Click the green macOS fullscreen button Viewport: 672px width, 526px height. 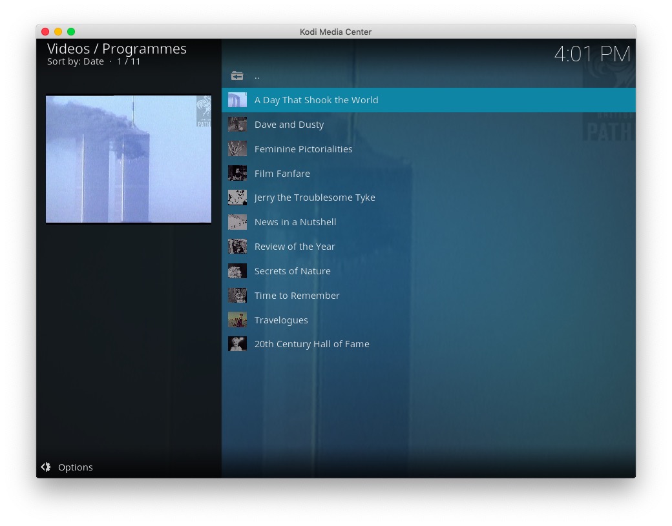click(71, 32)
